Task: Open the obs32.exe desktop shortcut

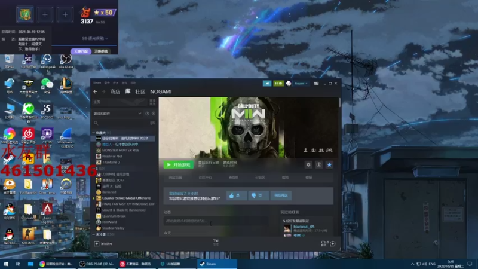Action: [66, 60]
